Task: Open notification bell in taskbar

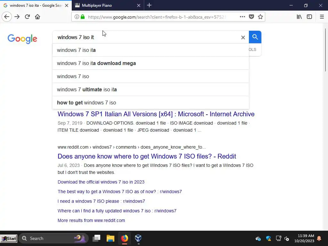Action: [x=319, y=238]
